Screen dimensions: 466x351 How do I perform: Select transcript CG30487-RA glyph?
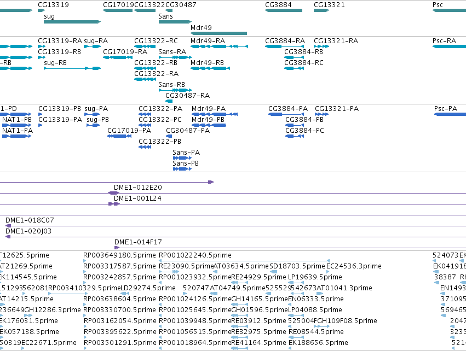[169, 101]
